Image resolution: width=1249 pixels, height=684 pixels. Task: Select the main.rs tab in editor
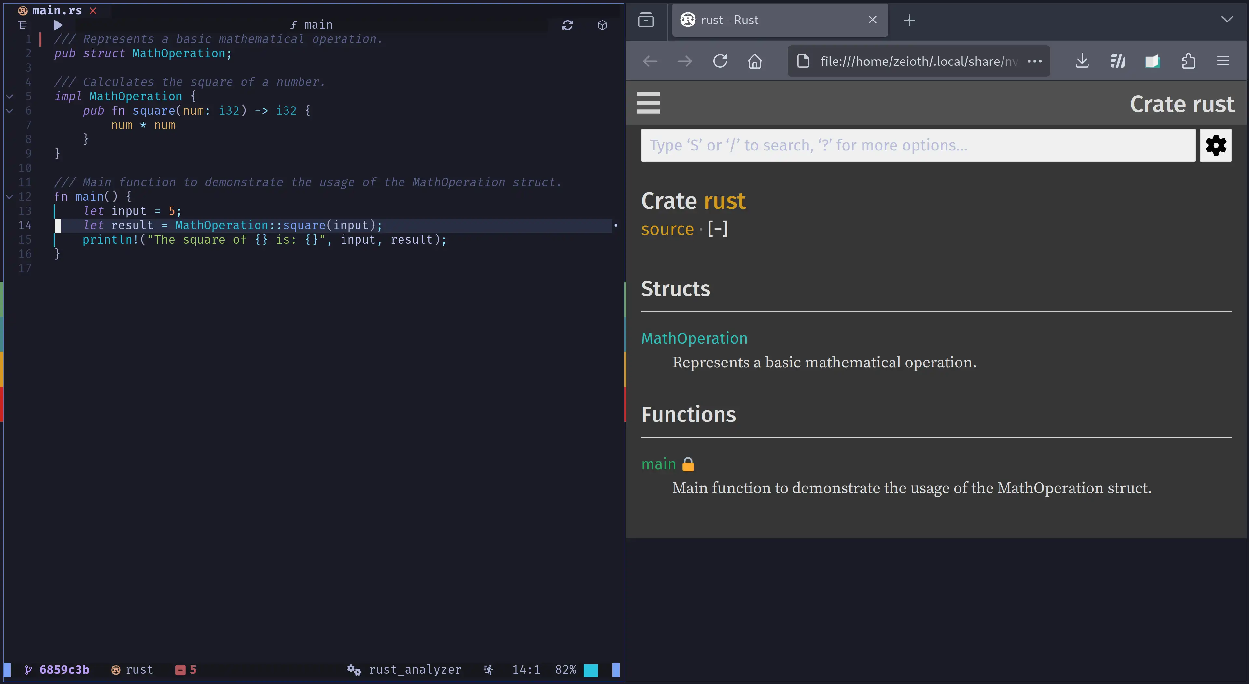[x=57, y=10]
